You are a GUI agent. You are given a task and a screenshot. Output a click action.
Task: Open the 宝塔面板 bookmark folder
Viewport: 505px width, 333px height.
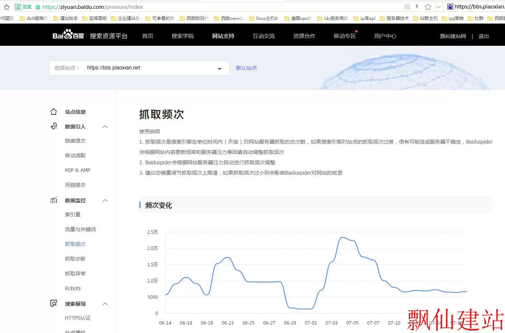(x=94, y=18)
